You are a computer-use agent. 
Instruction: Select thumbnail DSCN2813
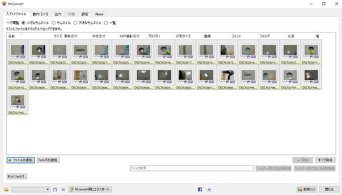click(x=269, y=52)
